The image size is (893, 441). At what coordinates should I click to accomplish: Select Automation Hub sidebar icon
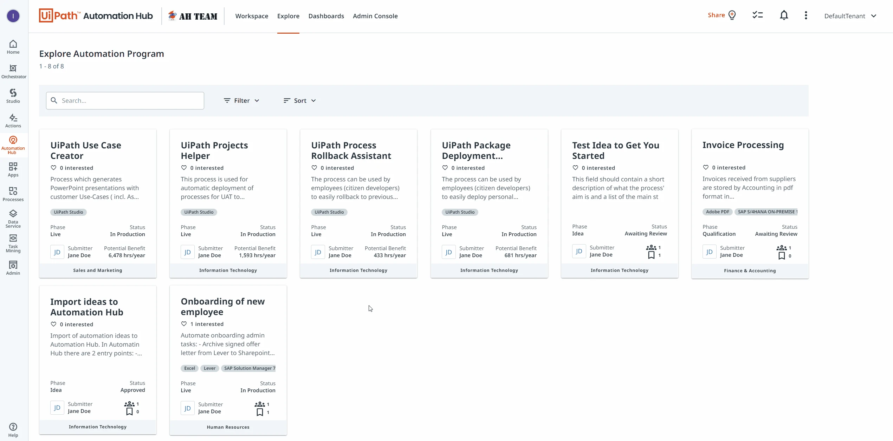point(13,145)
